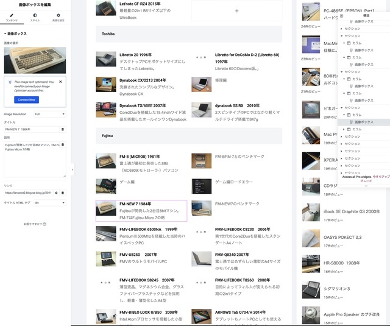Click the Fujitsu section heading
390x326 pixels.
(107, 136)
